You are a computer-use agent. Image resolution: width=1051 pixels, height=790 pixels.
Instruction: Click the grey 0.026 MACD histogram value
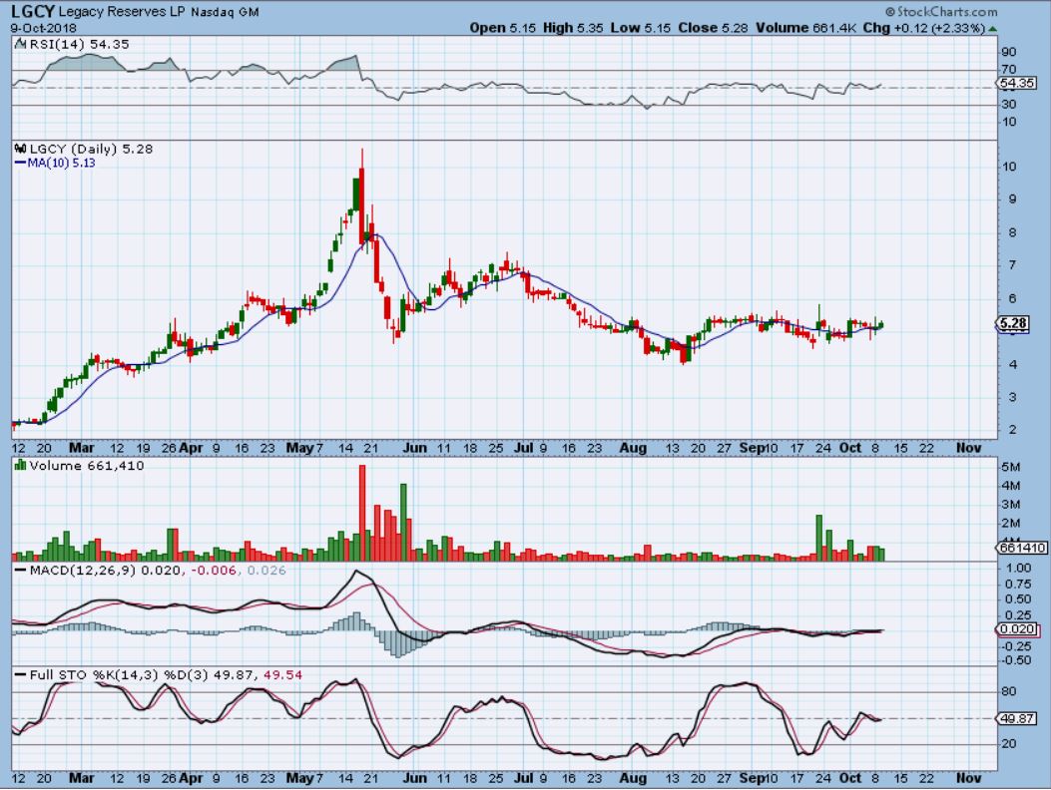click(266, 571)
